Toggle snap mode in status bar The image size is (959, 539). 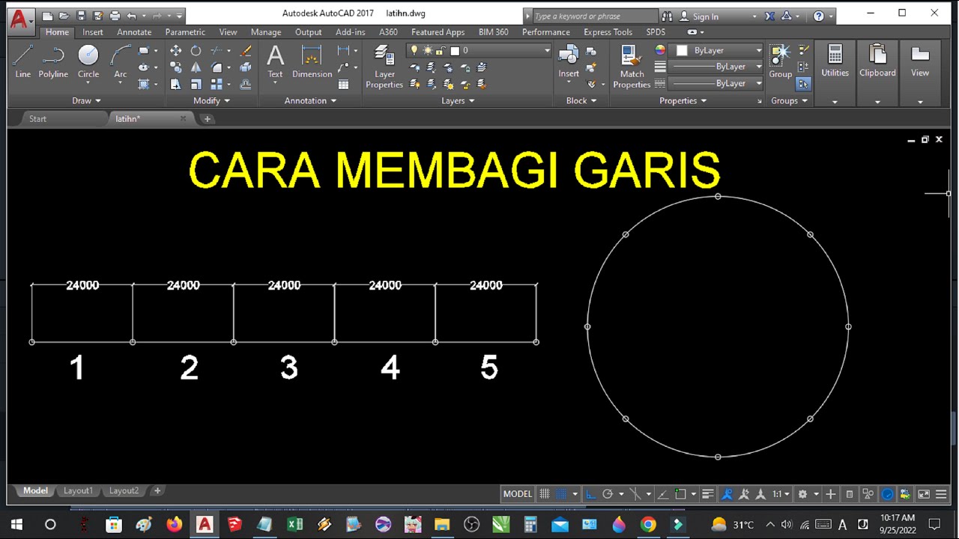pos(561,494)
